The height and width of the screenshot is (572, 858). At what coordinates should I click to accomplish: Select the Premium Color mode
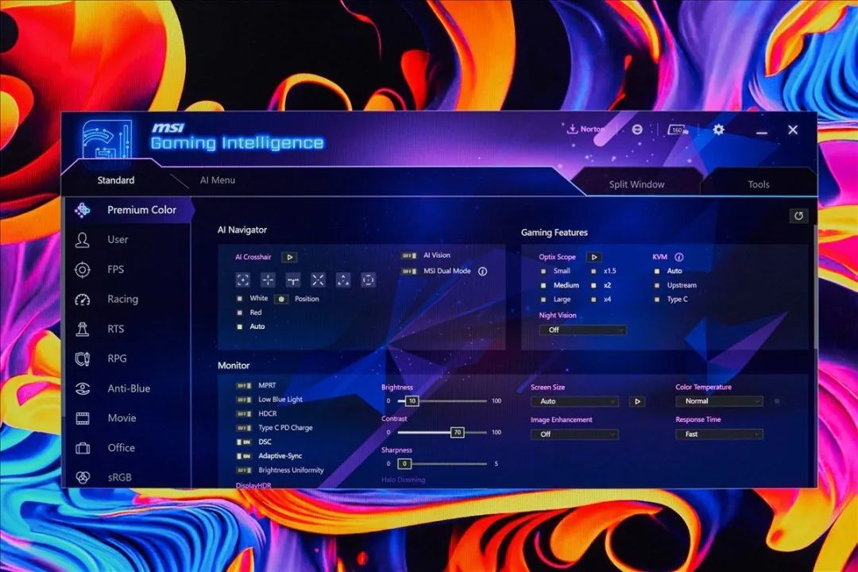pyautogui.click(x=129, y=211)
